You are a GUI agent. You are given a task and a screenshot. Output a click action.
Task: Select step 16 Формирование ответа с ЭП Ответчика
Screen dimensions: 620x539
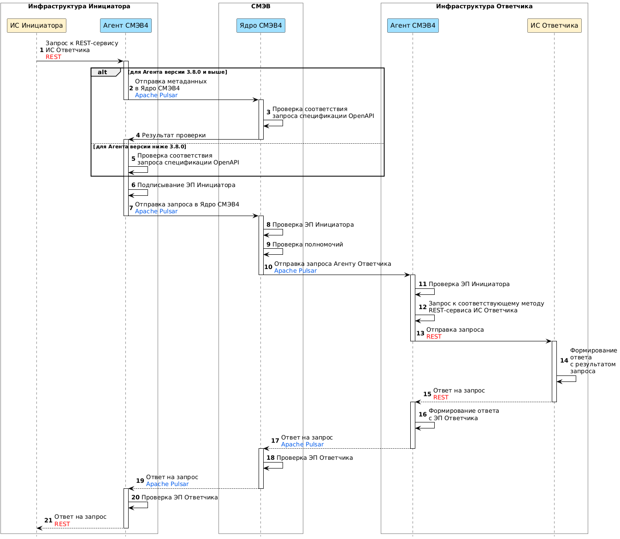(463, 414)
